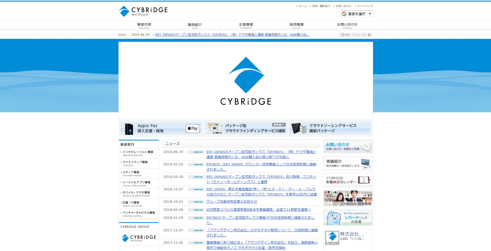Click CYBRiDGE tag icon beside 2017.11.07

coord(196,231)
